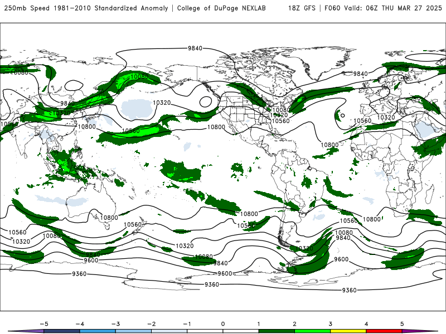The width and height of the screenshot is (446, 334).
Task: Click the blue -4 to -3 colorbar segment
Action: tap(98, 331)
